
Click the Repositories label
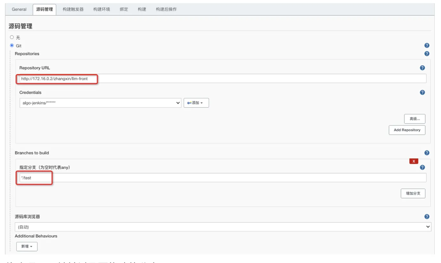27,54
